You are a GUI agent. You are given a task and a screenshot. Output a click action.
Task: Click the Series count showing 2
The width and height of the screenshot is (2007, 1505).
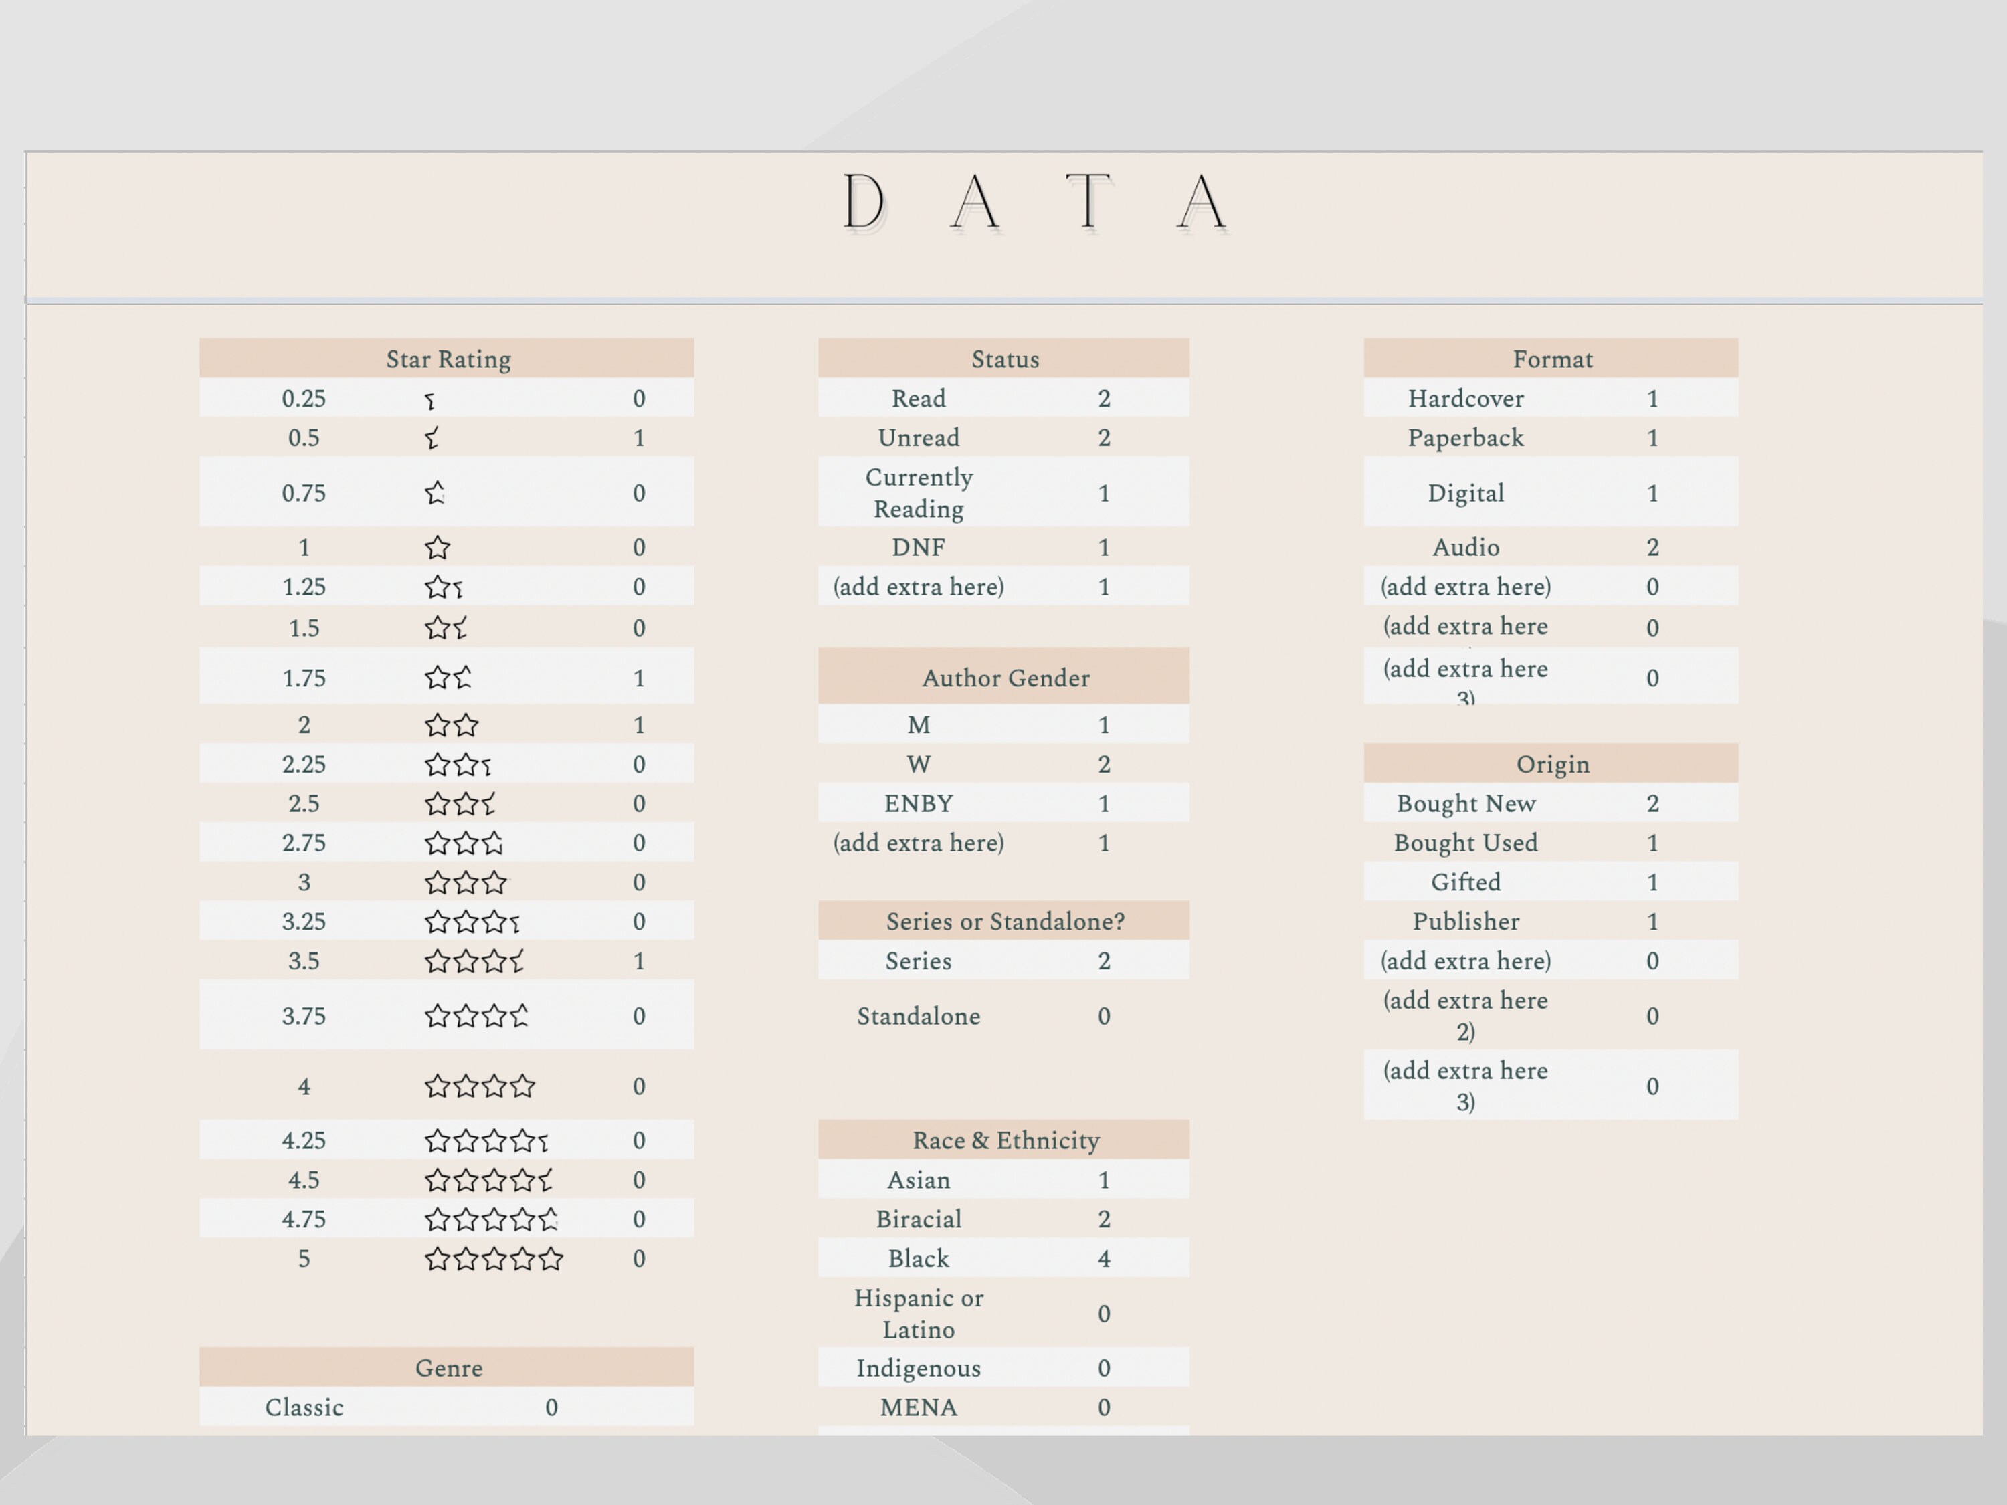(1105, 961)
